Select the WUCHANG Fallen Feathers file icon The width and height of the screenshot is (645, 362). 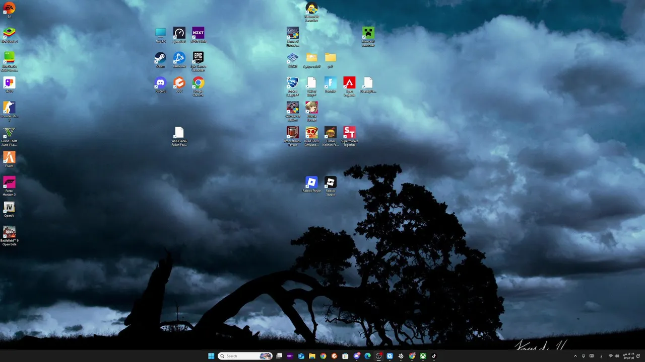tap(179, 136)
